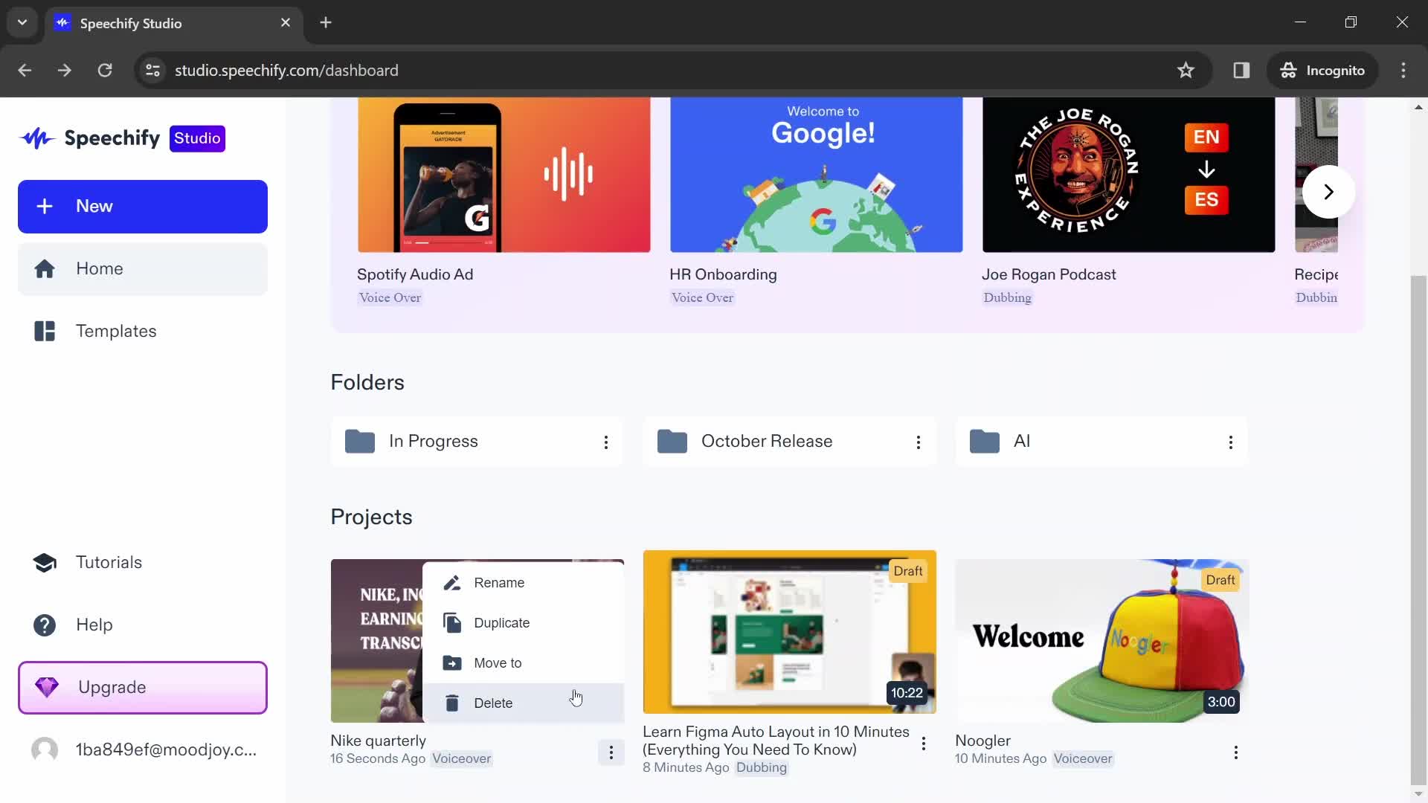Open three-dot menu for Learn Figma project
The width and height of the screenshot is (1428, 803).
(924, 744)
